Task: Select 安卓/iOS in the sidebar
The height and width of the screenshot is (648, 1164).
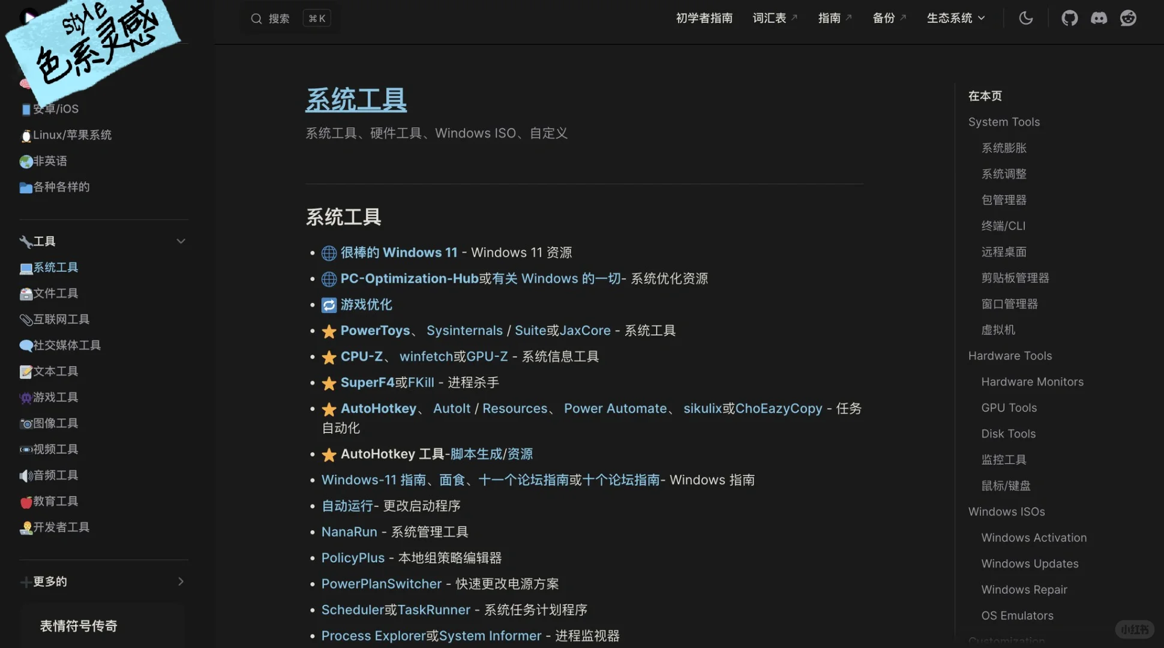Action: point(55,109)
